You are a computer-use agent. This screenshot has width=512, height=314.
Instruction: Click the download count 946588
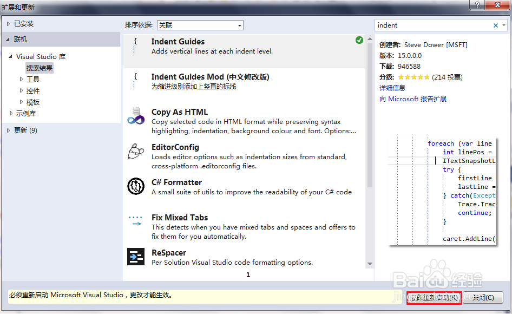(409, 67)
